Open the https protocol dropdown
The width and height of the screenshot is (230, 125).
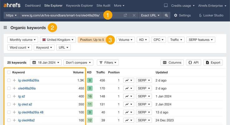11,15
